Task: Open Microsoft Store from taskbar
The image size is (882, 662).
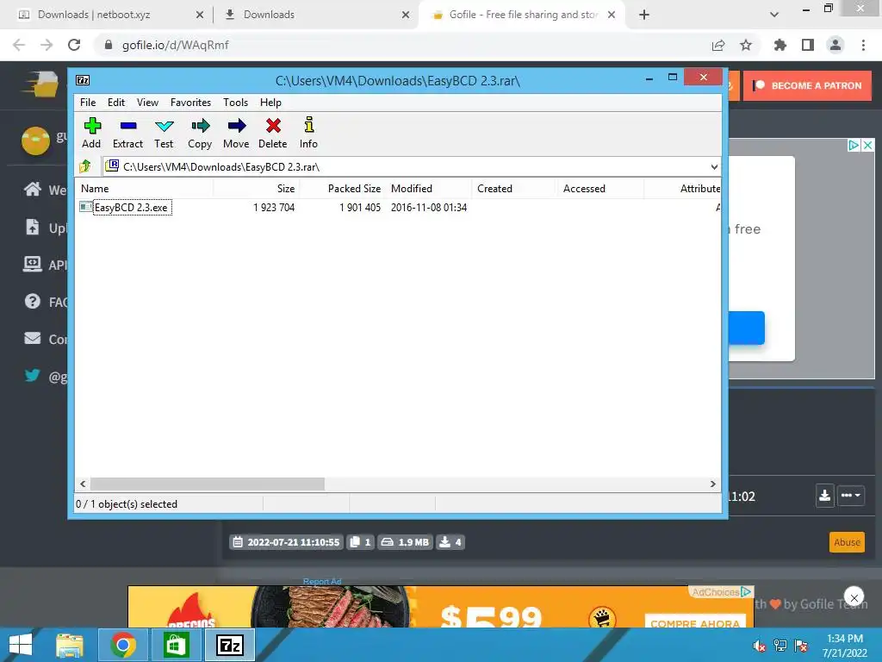Action: click(176, 645)
